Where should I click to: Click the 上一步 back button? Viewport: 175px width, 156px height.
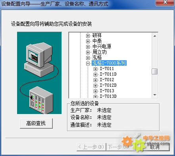[x=91, y=147]
